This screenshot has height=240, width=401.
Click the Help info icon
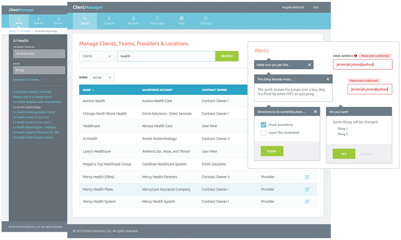click(181, 18)
